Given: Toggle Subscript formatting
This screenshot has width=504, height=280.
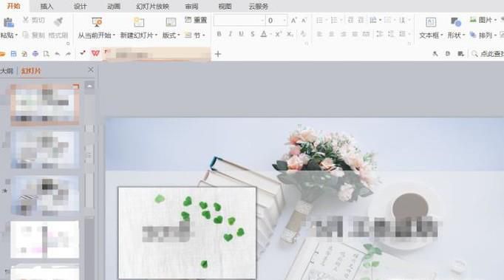Looking at the screenshot, I should (290, 34).
